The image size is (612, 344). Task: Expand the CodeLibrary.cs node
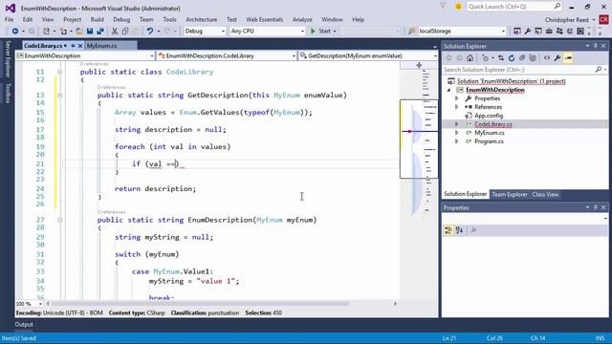(457, 124)
